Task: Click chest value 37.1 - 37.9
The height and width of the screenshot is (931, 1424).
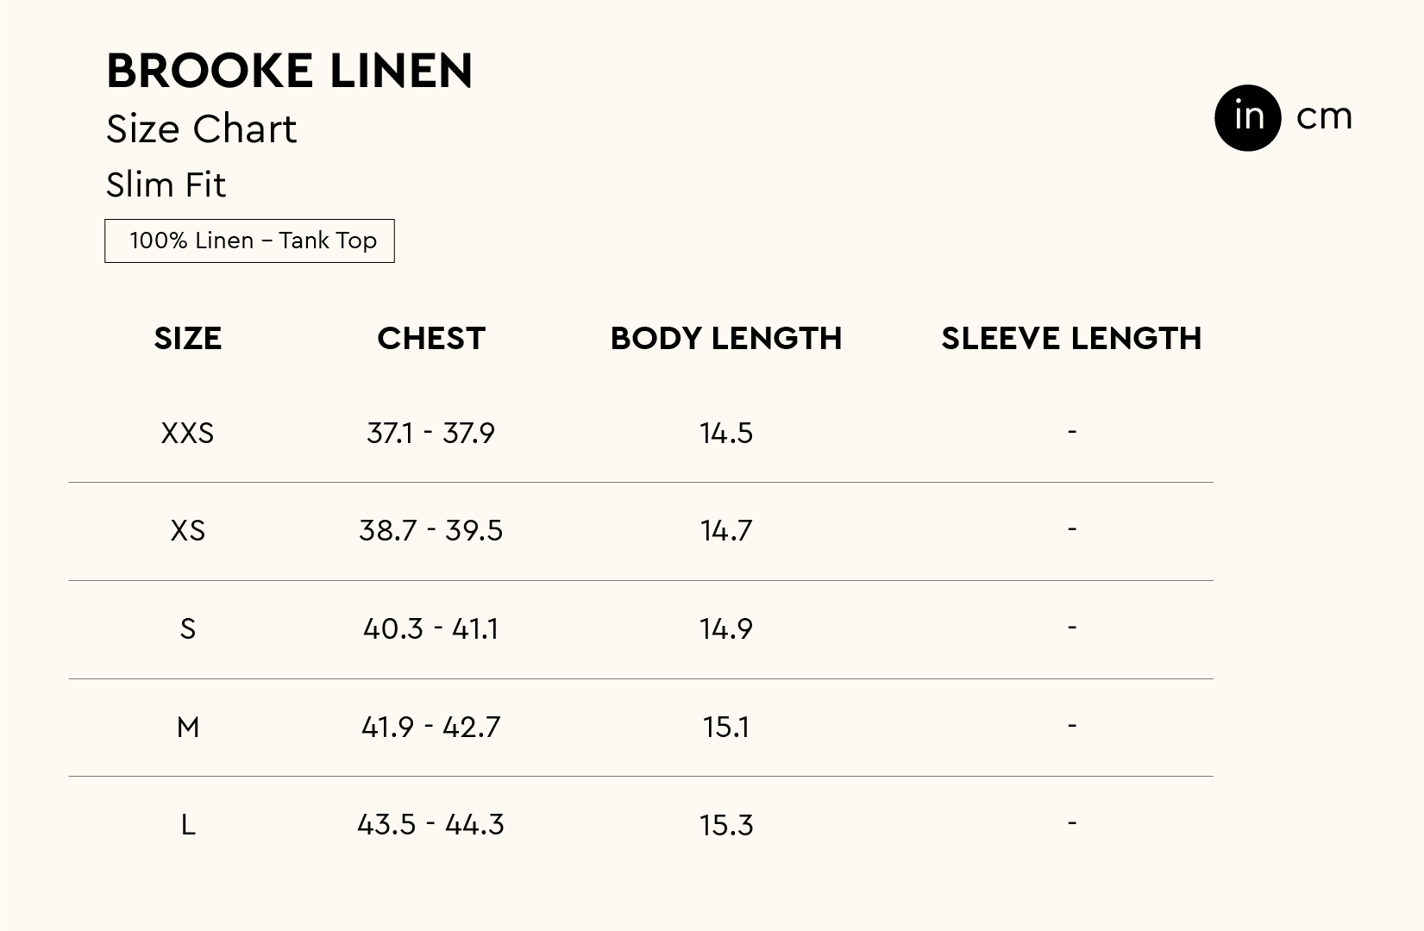Action: click(x=430, y=433)
